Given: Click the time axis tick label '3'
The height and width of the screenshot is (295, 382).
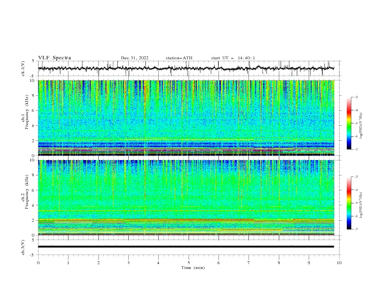Looking at the screenshot, I should click(128, 263).
